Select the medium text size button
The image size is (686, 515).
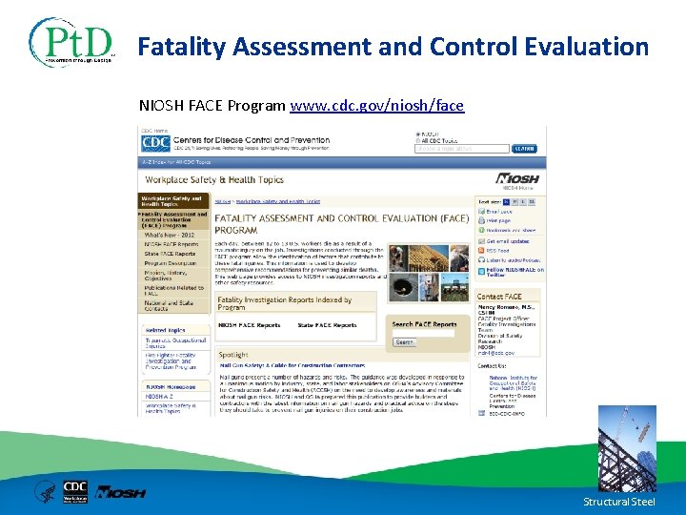click(514, 202)
